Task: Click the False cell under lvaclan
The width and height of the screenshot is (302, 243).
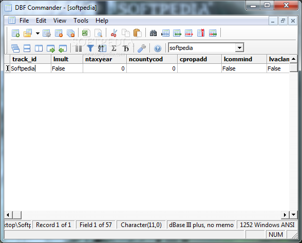Action: [x=278, y=68]
